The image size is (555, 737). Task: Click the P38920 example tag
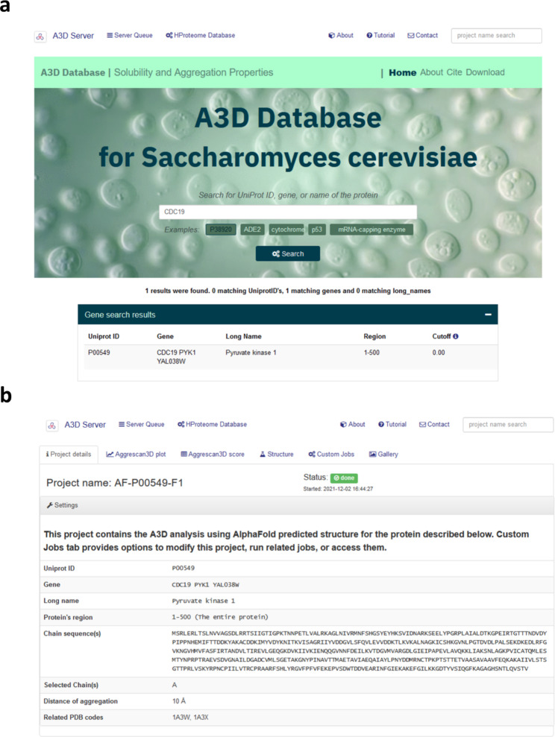pyautogui.click(x=221, y=230)
